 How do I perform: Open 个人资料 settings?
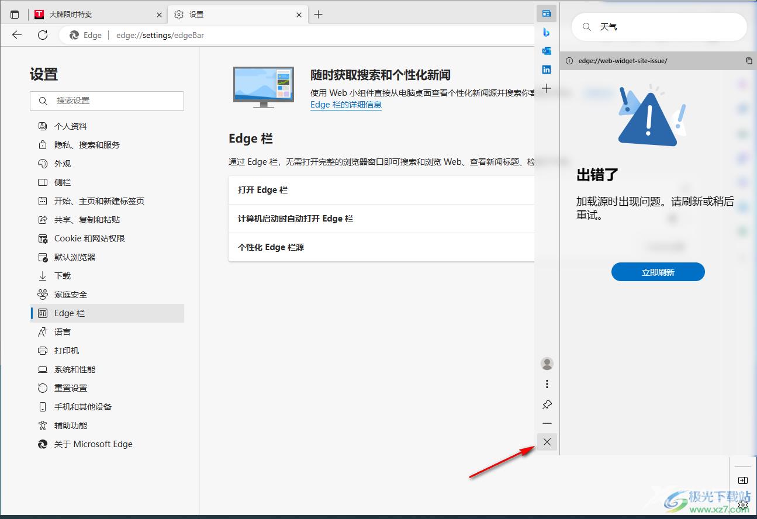(107, 126)
